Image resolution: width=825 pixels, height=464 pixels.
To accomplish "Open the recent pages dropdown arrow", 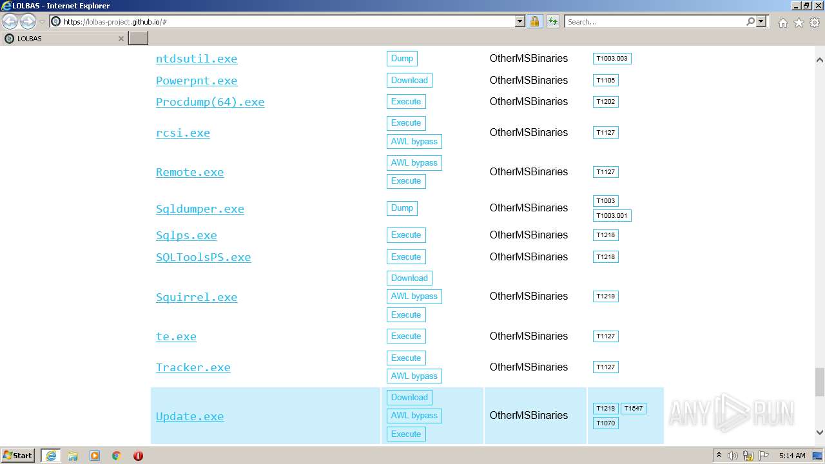I will 42,22.
